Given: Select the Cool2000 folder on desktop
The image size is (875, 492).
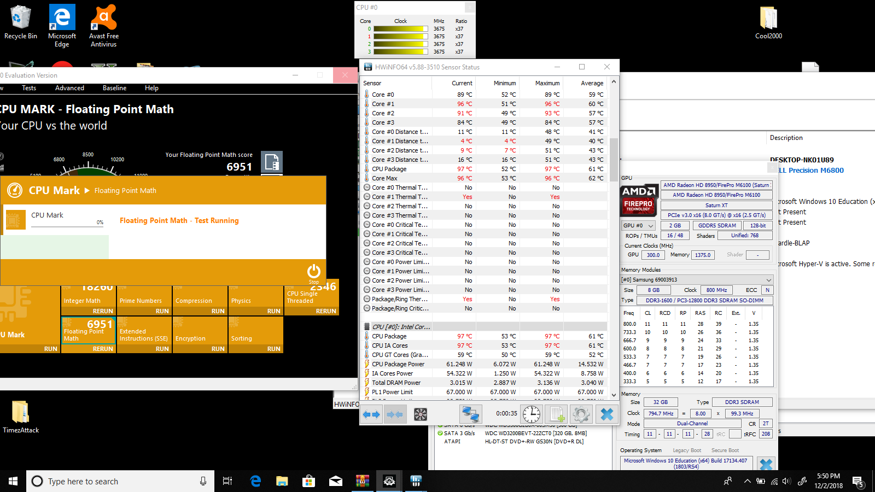Looking at the screenshot, I should [x=768, y=23].
